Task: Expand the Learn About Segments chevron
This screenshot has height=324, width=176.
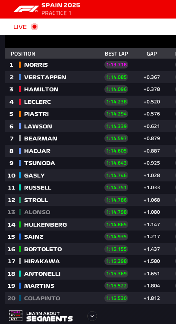Action: coord(92,316)
